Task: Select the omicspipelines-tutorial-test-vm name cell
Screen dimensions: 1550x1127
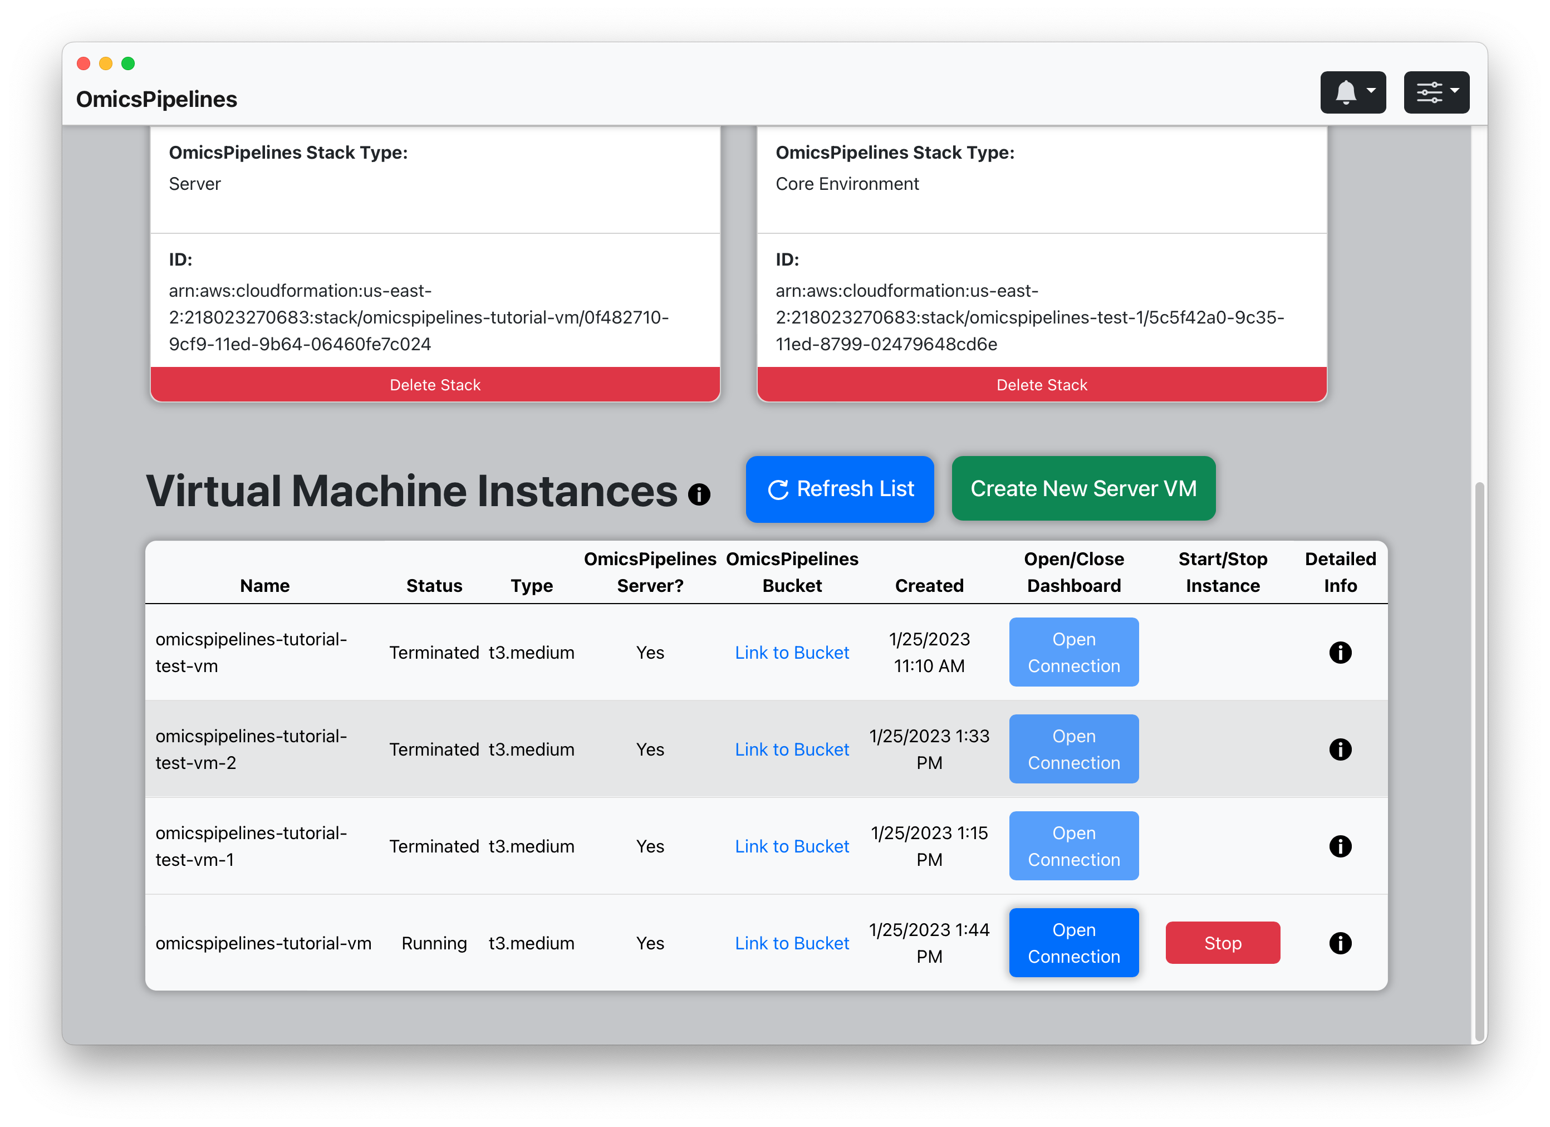Action: coord(251,652)
